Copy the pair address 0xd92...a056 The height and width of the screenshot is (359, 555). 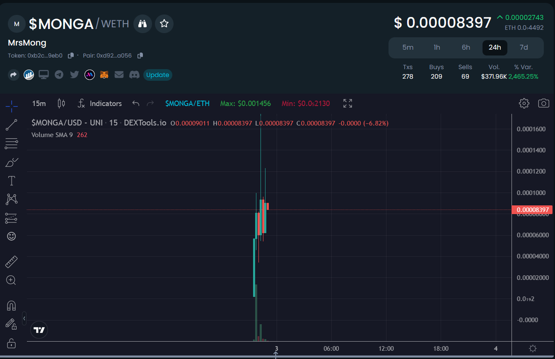140,56
